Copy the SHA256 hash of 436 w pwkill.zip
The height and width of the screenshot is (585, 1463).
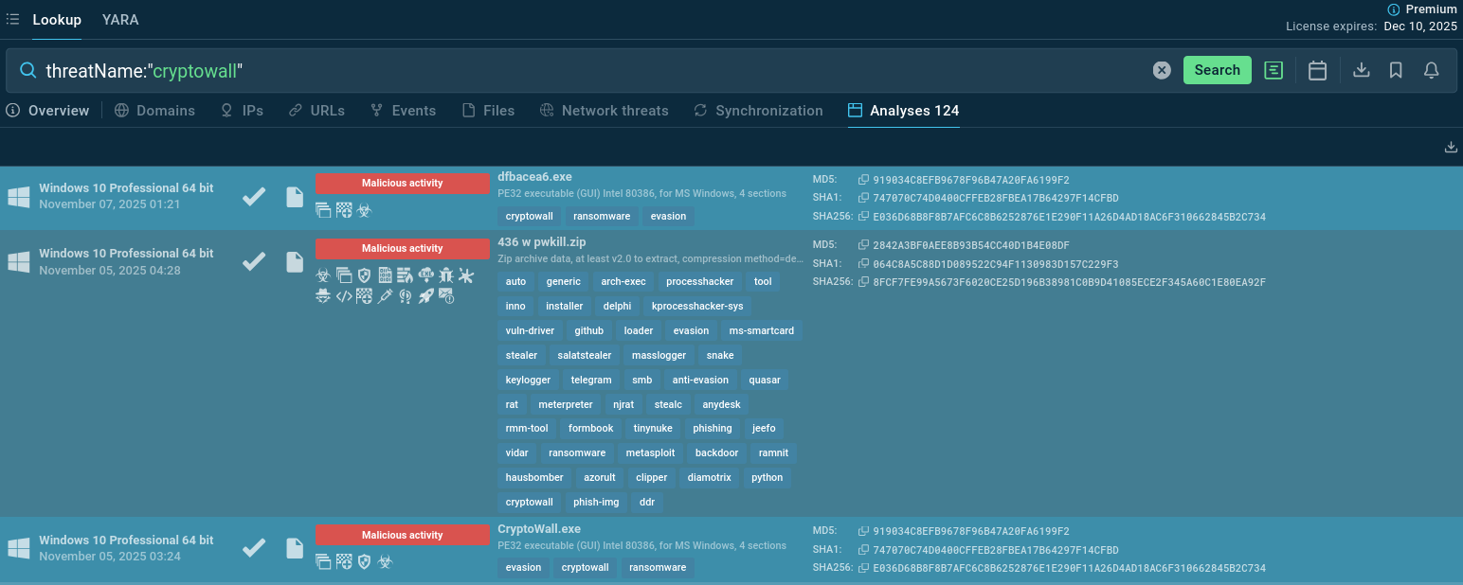pyautogui.click(x=863, y=282)
